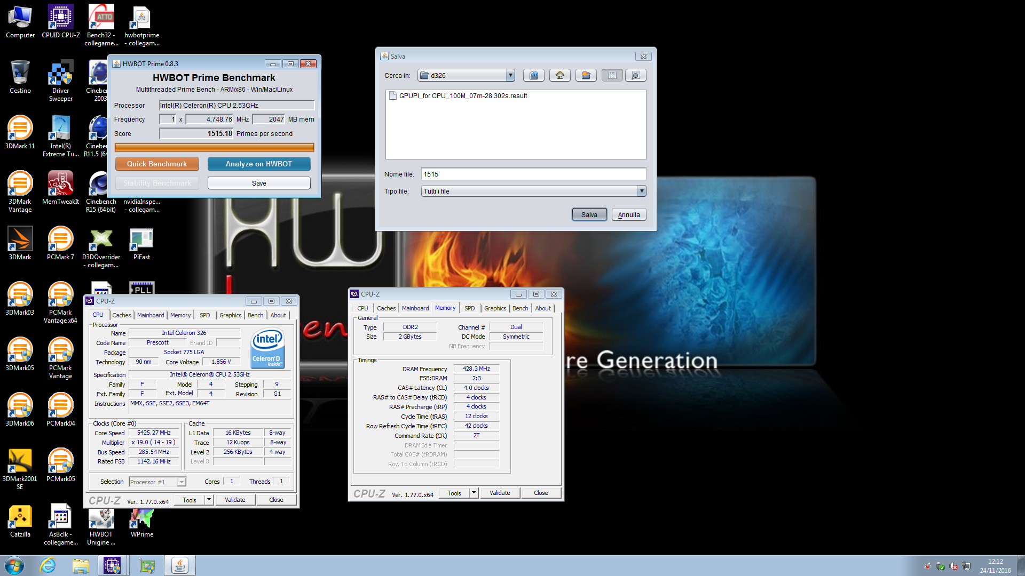Expand Processor #1 selection dropdown
Image resolution: width=1025 pixels, height=576 pixels.
coord(182,482)
